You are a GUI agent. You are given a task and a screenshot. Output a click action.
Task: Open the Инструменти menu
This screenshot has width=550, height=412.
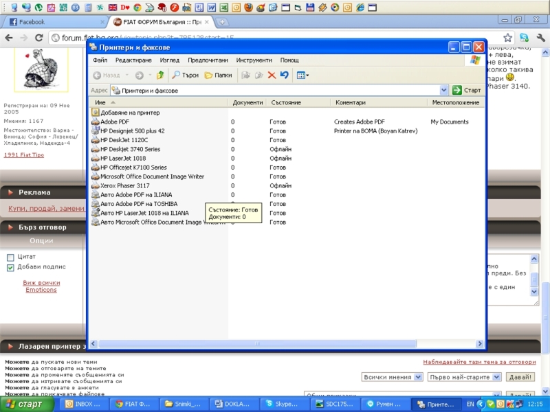254,60
